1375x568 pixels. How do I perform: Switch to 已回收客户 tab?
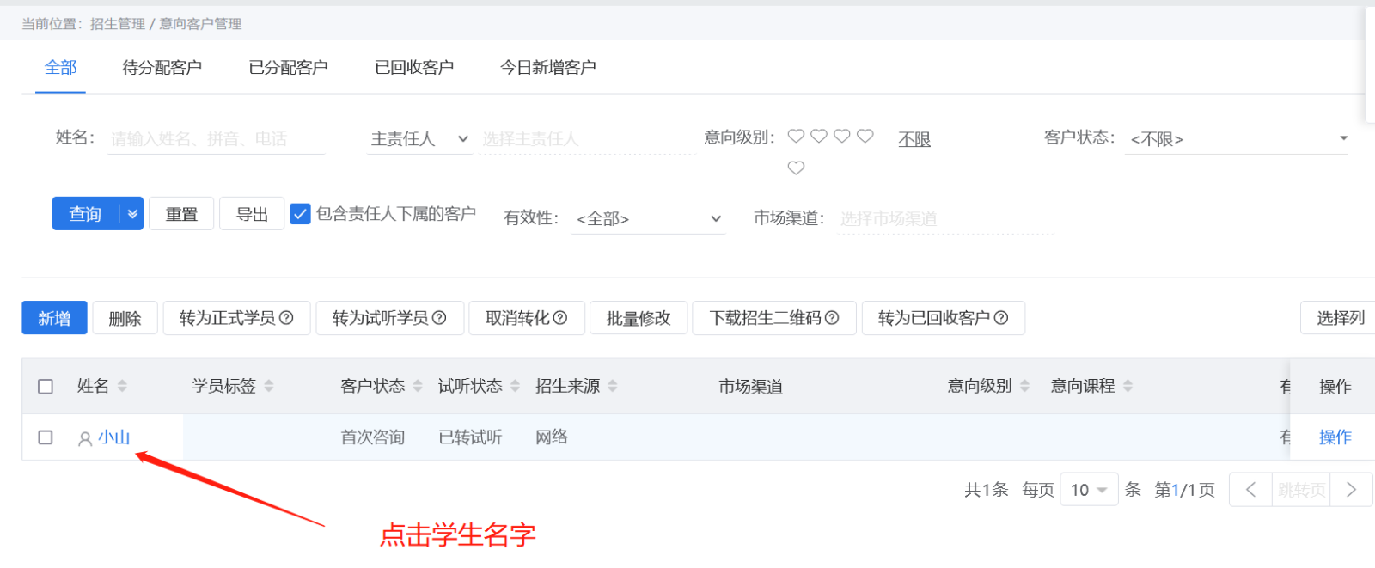pyautogui.click(x=414, y=67)
